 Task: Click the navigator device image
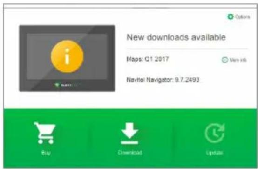click(67, 58)
